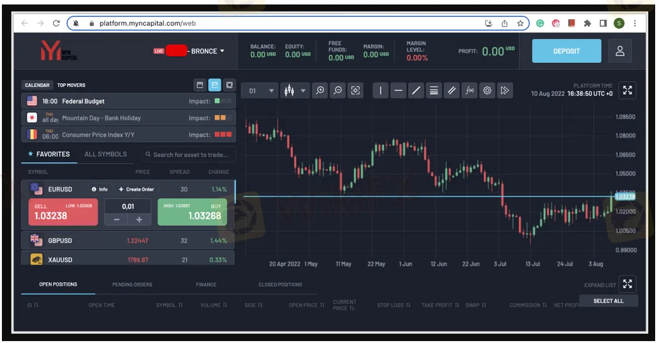Open the browser Extensions puzzle icon

tap(587, 23)
